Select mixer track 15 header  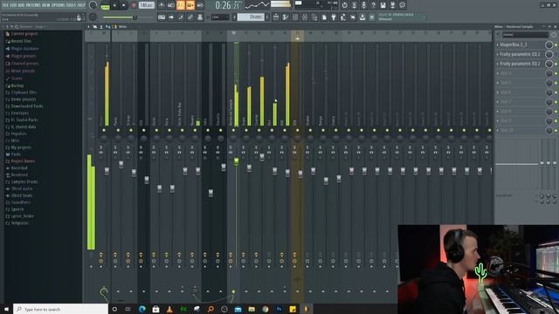[297, 36]
